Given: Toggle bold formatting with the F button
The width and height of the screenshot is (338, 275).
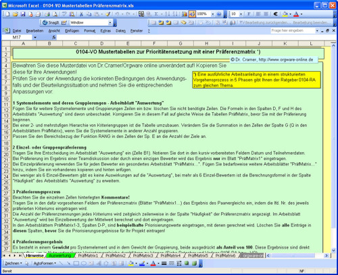Looking at the screenshot, I should point(249,14).
